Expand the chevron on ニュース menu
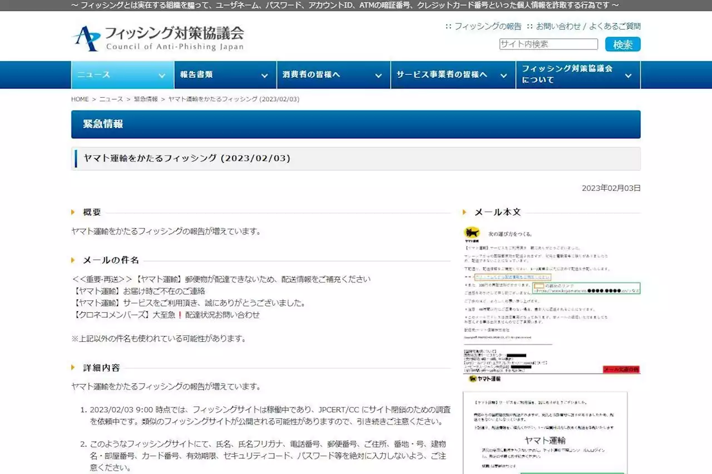 click(162, 76)
